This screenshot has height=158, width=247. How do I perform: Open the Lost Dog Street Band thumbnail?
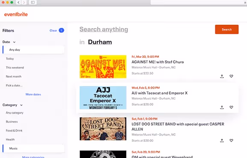click(x=103, y=129)
